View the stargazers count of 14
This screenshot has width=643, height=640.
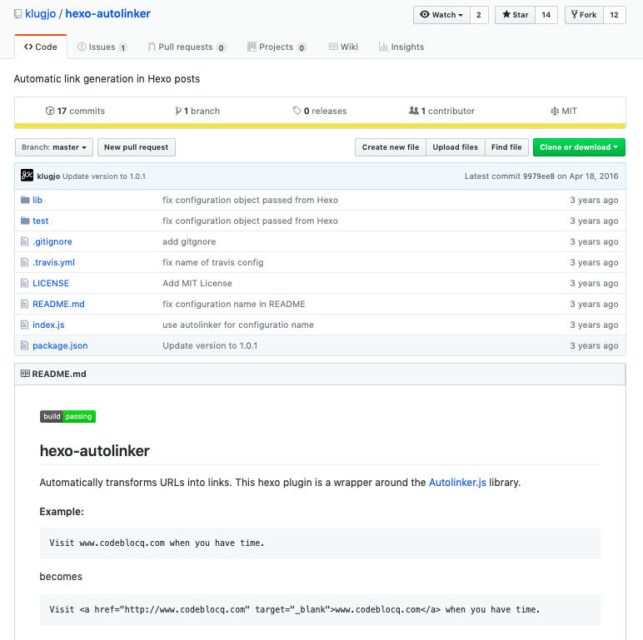pyautogui.click(x=546, y=15)
